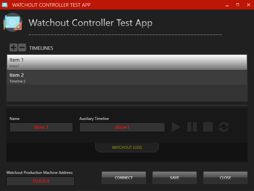The image size is (254, 191).
Task: Click the 'Name' field label
Action: pos(15,118)
